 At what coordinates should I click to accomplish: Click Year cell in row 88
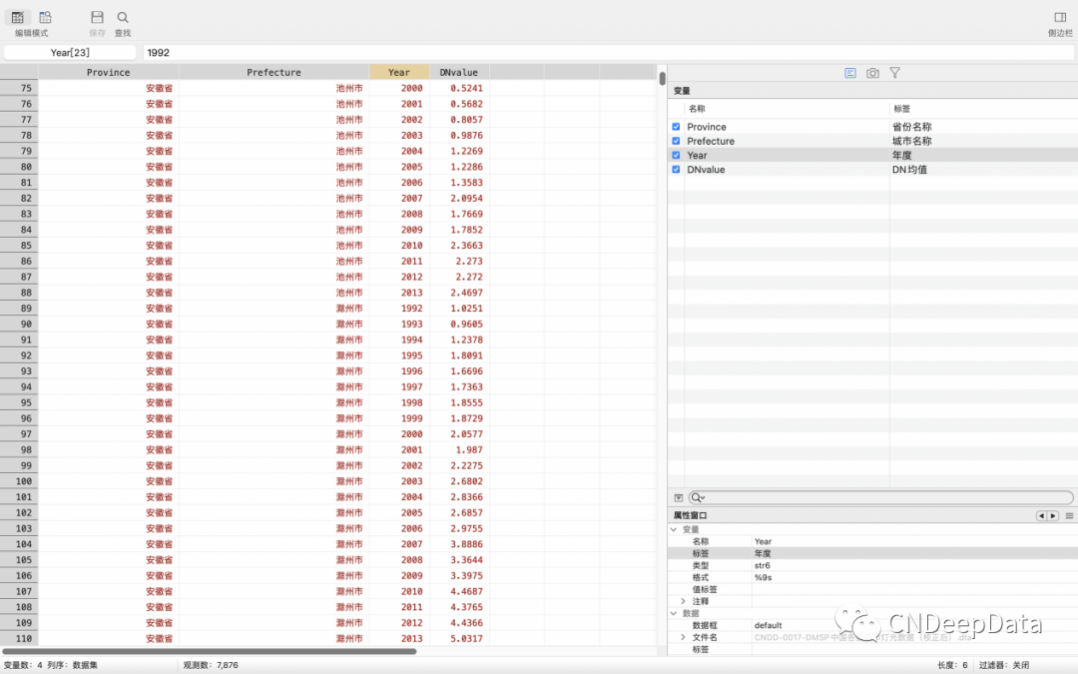coord(399,293)
